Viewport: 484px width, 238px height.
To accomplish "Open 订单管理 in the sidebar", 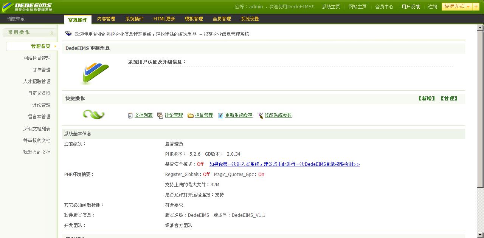I will pos(41,70).
